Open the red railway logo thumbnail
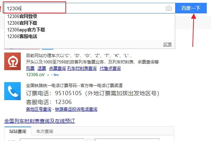The image size is (211, 141). [x=13, y=61]
